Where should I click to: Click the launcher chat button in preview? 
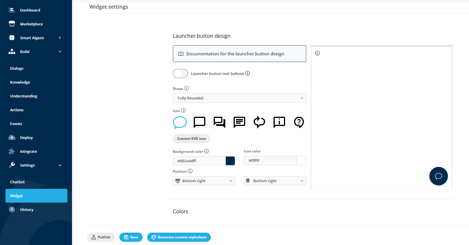coord(438,176)
